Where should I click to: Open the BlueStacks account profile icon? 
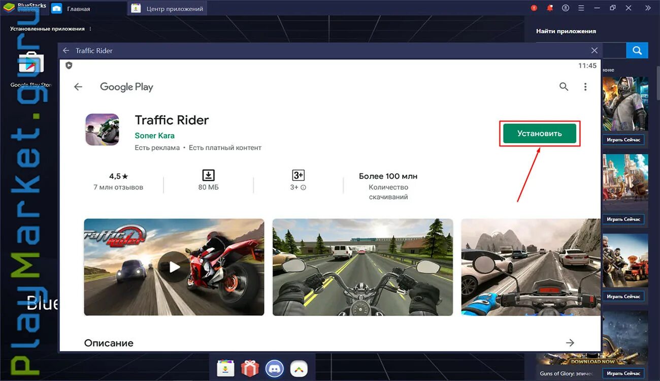tap(566, 8)
